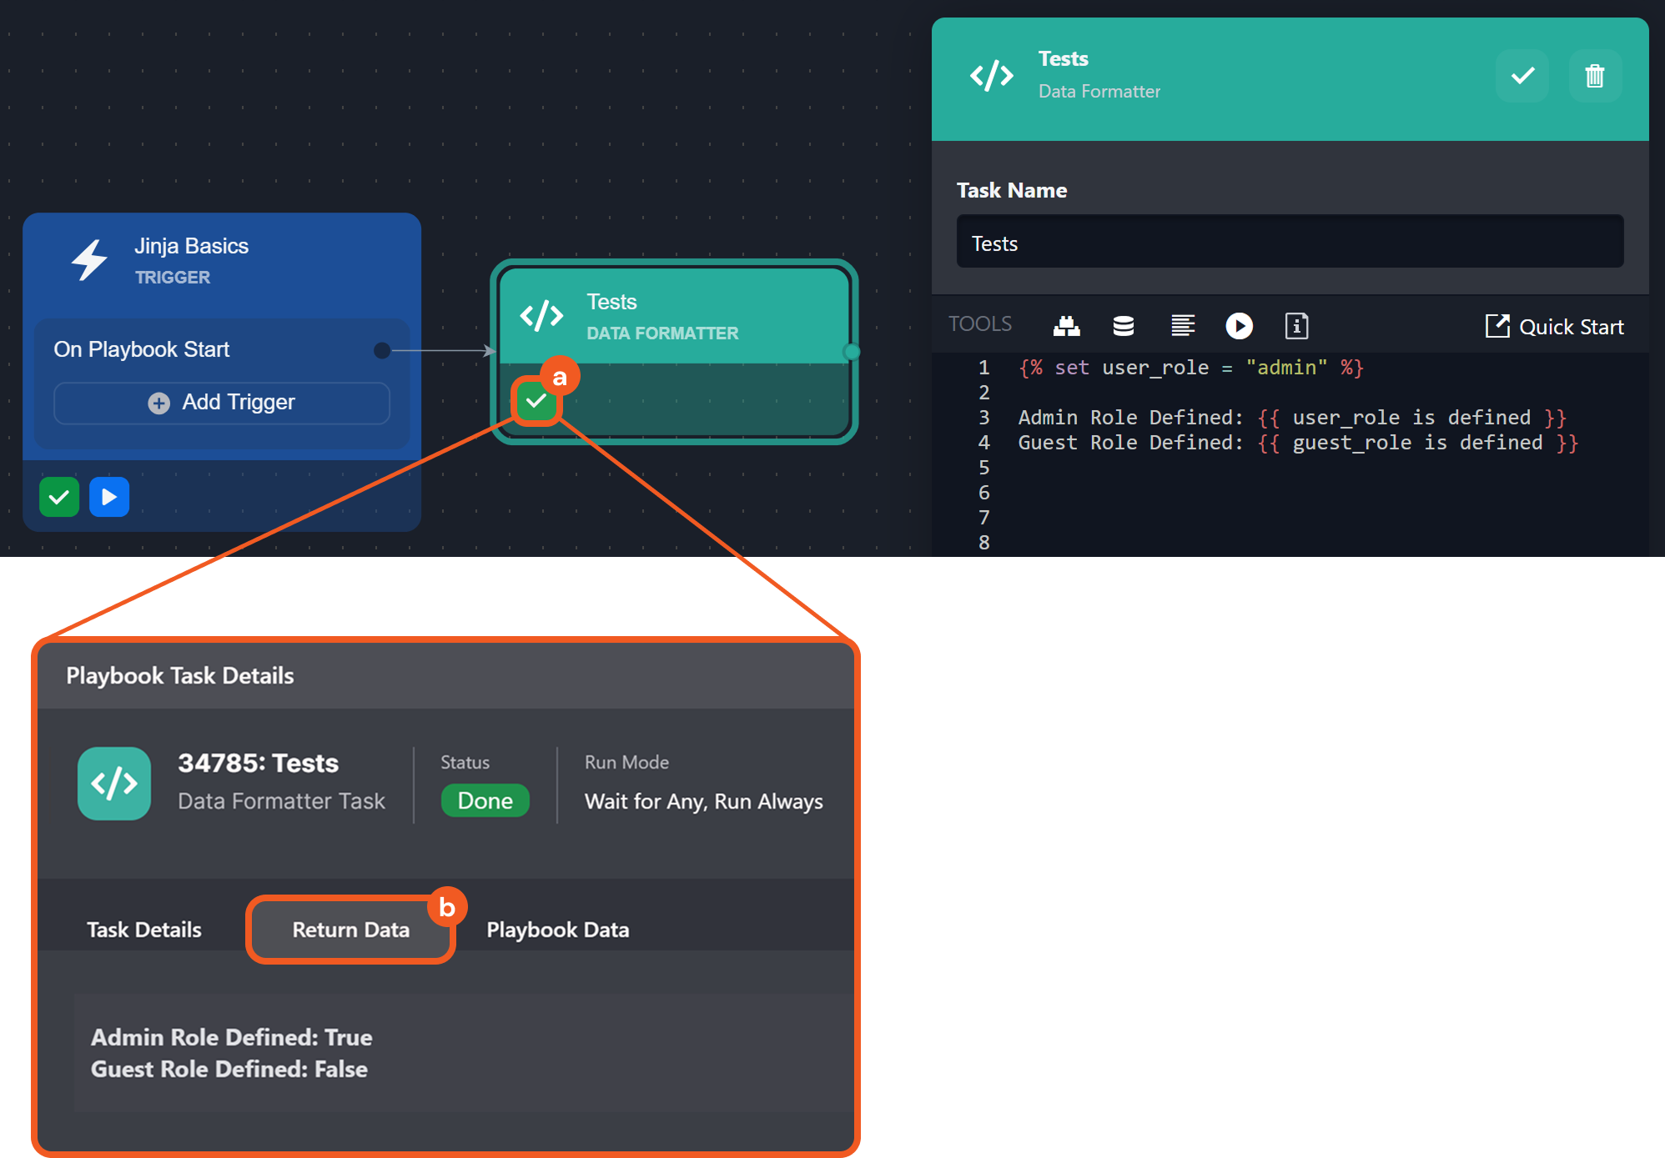Click green check on Tests node
This screenshot has width=1665, height=1158.
pos(536,402)
